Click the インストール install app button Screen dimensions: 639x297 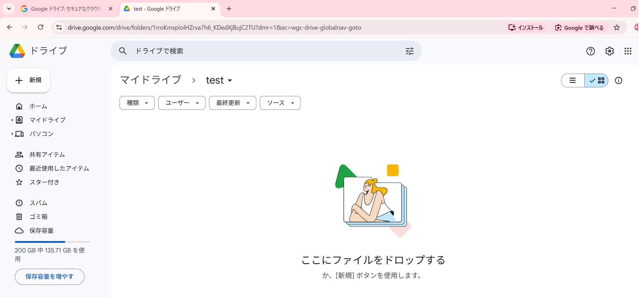tap(526, 28)
